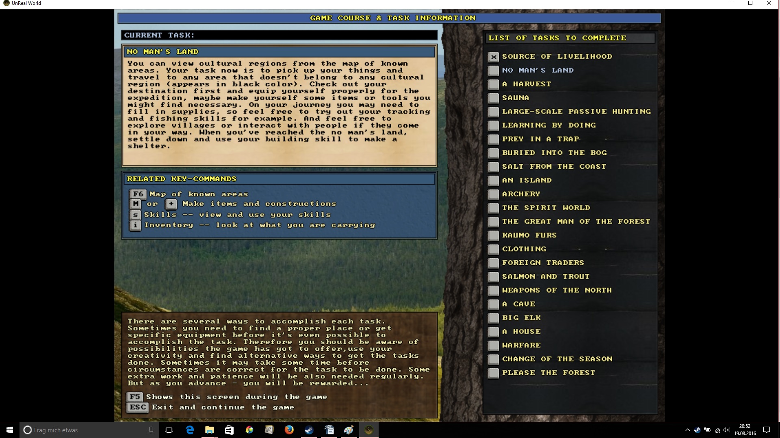The image size is (780, 438).
Task: Toggle the Learning by Doing checkbox
Action: 493,126
